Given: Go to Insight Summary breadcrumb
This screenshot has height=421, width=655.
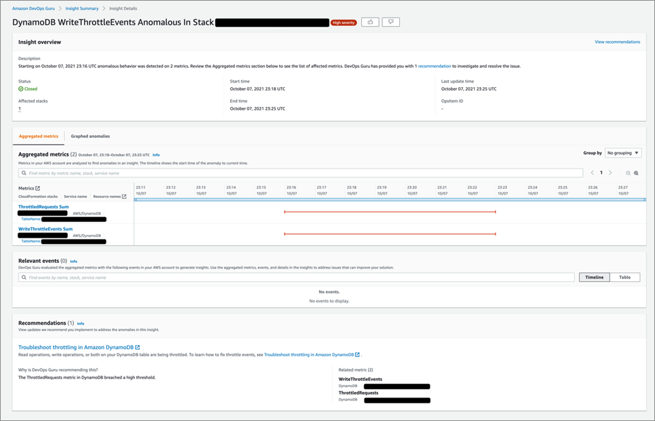Looking at the screenshot, I should (82, 8).
